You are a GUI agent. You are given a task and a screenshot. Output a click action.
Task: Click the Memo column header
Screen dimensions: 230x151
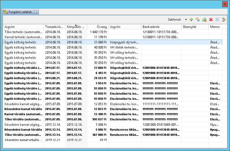click(215, 27)
